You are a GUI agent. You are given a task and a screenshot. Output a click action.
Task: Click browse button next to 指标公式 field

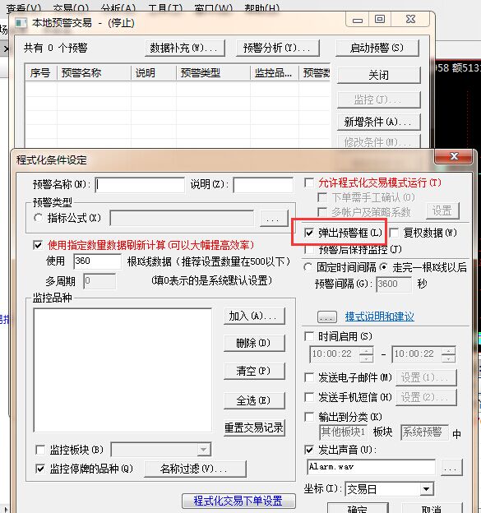click(x=274, y=218)
